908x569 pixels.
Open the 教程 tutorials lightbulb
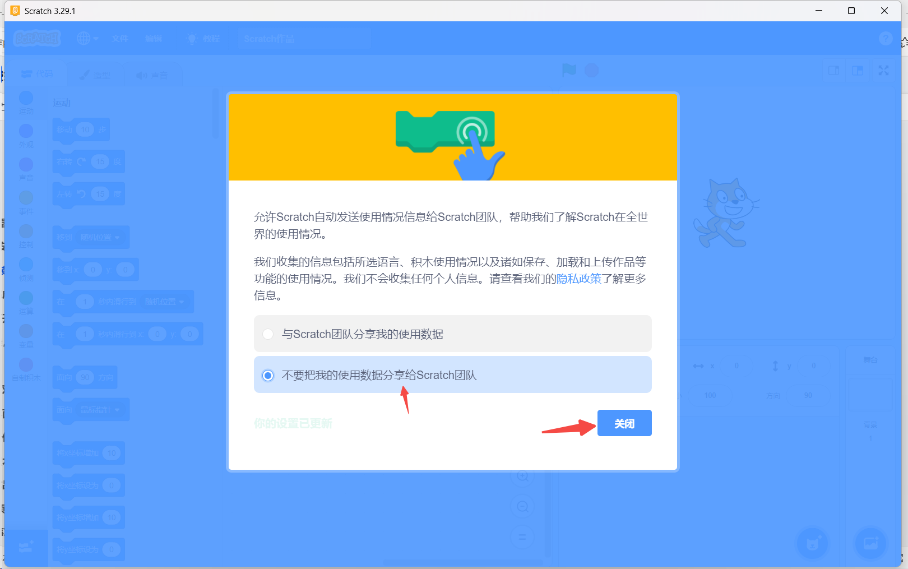coord(203,39)
